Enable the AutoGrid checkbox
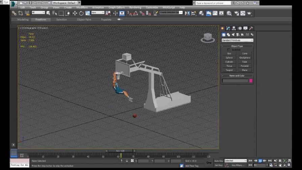The image size is (302, 170). coord(229,50)
